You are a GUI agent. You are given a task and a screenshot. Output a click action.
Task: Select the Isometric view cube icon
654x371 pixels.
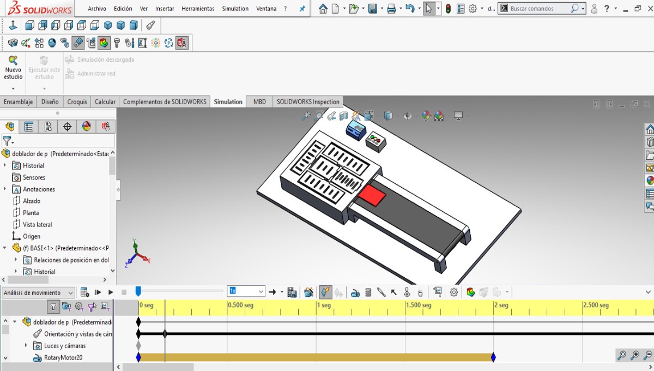click(108, 25)
